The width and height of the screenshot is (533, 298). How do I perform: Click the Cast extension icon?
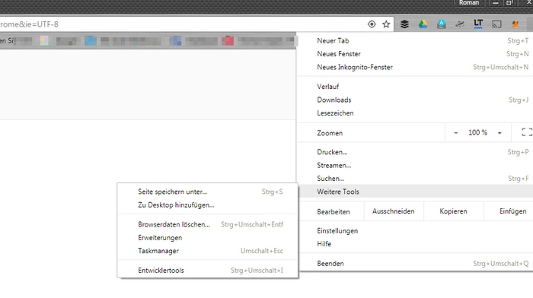pos(496,24)
